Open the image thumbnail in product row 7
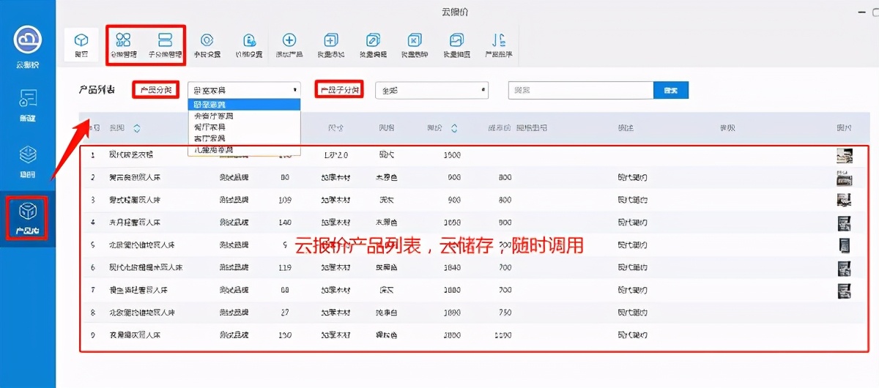This screenshot has width=879, height=388. [x=845, y=291]
